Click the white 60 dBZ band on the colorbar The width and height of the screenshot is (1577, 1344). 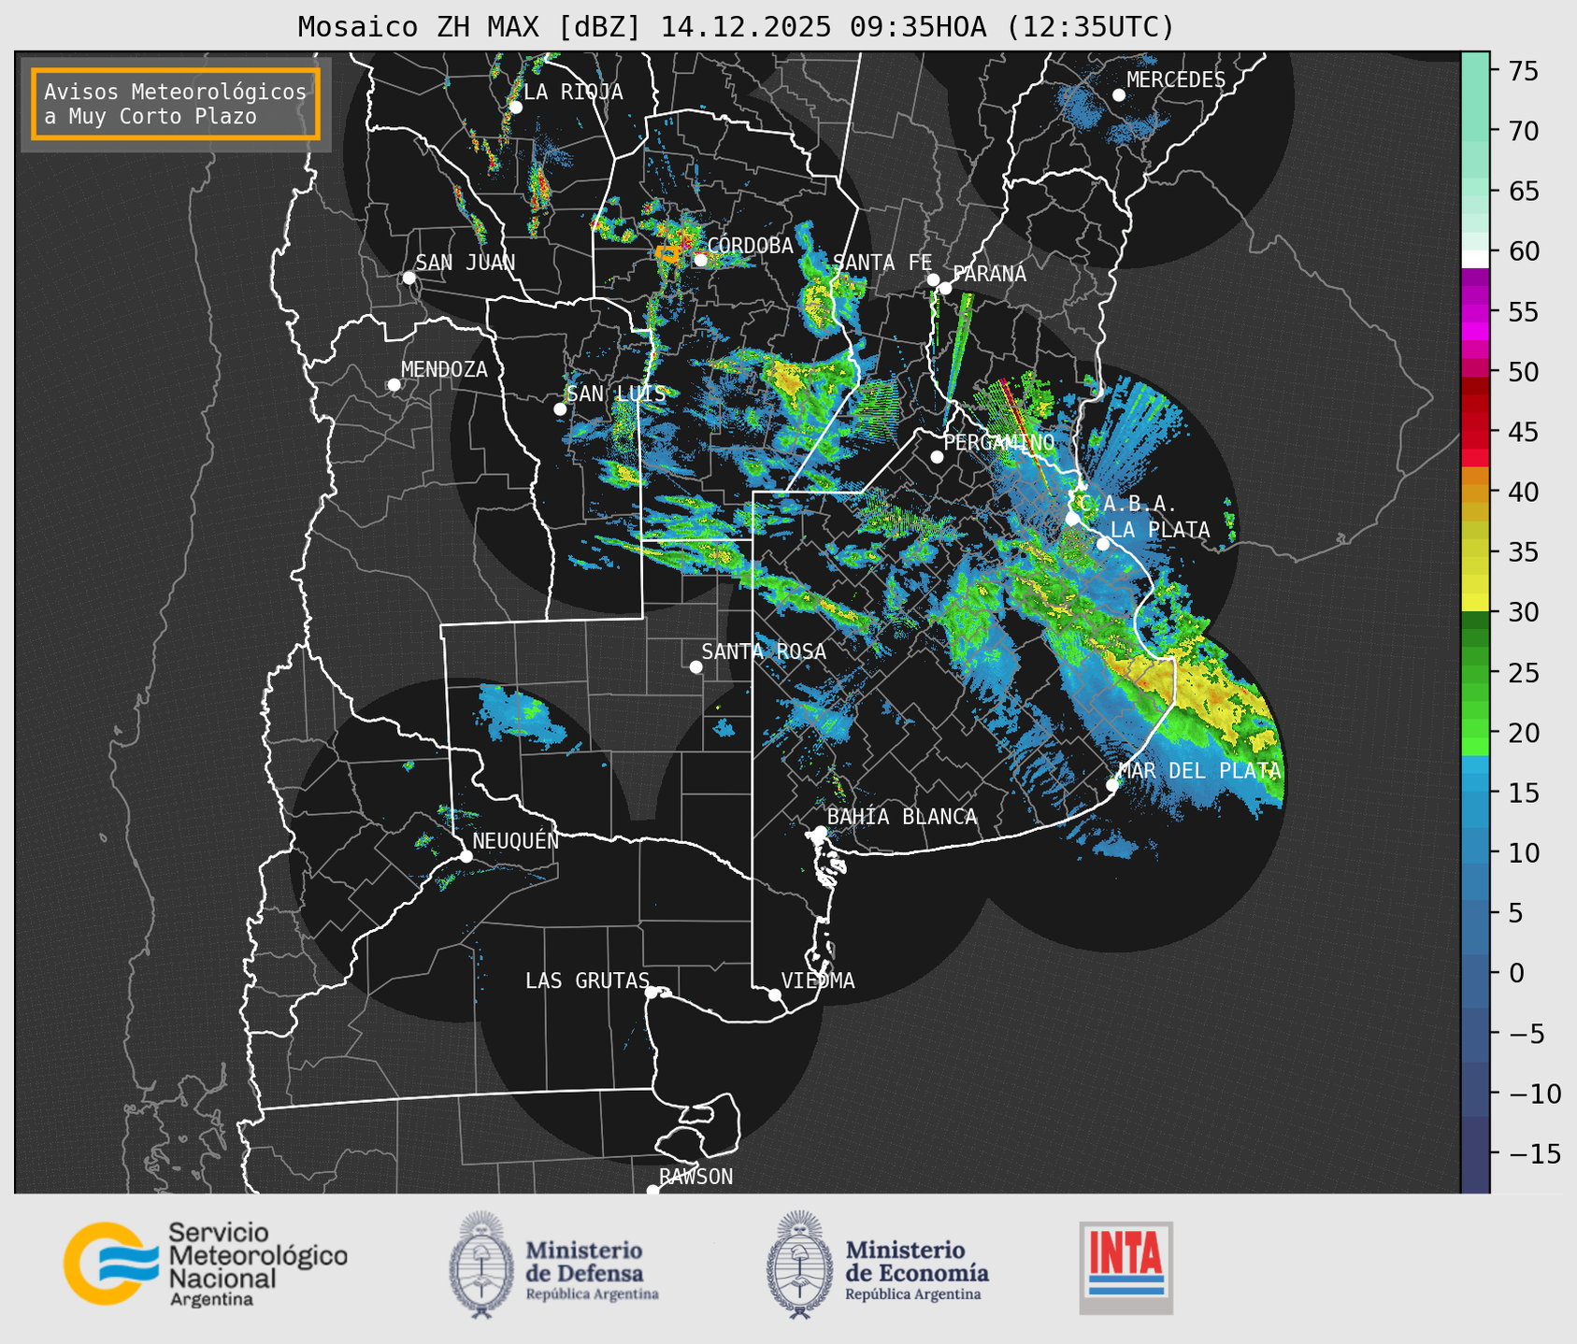(1475, 259)
